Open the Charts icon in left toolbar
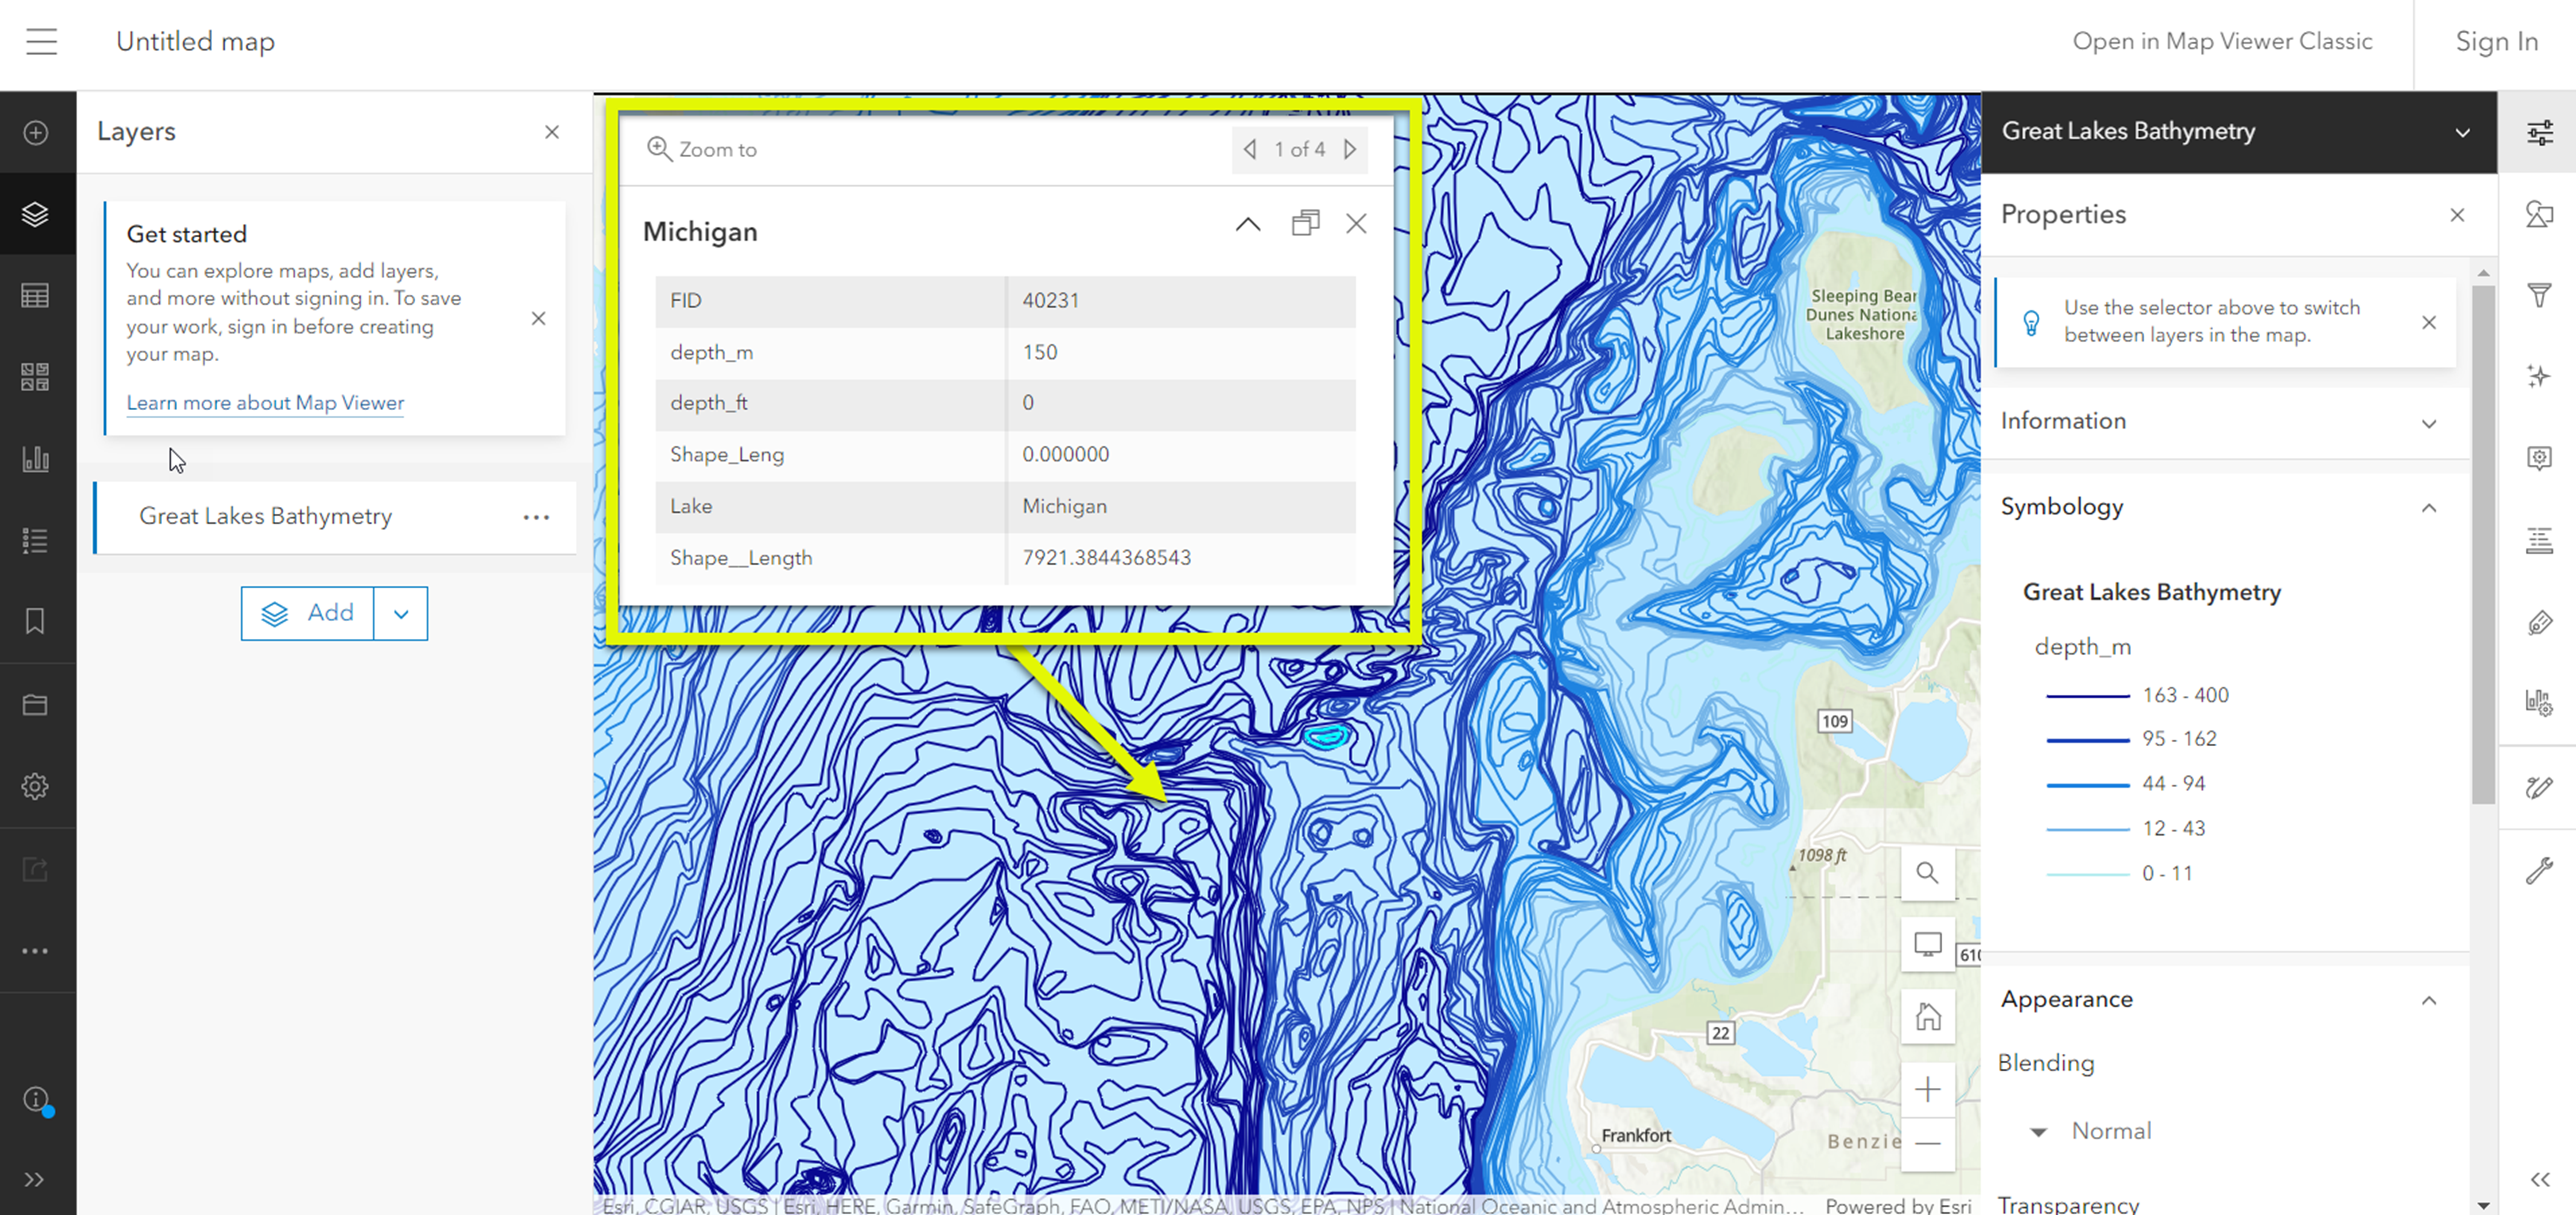This screenshot has height=1215, width=2576. [36, 459]
